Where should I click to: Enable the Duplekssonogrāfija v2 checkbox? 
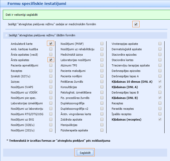(x=102, y=108)
